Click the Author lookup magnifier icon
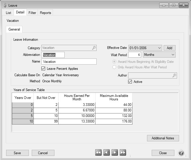The width and height of the screenshot is (191, 160). coord(174,75)
